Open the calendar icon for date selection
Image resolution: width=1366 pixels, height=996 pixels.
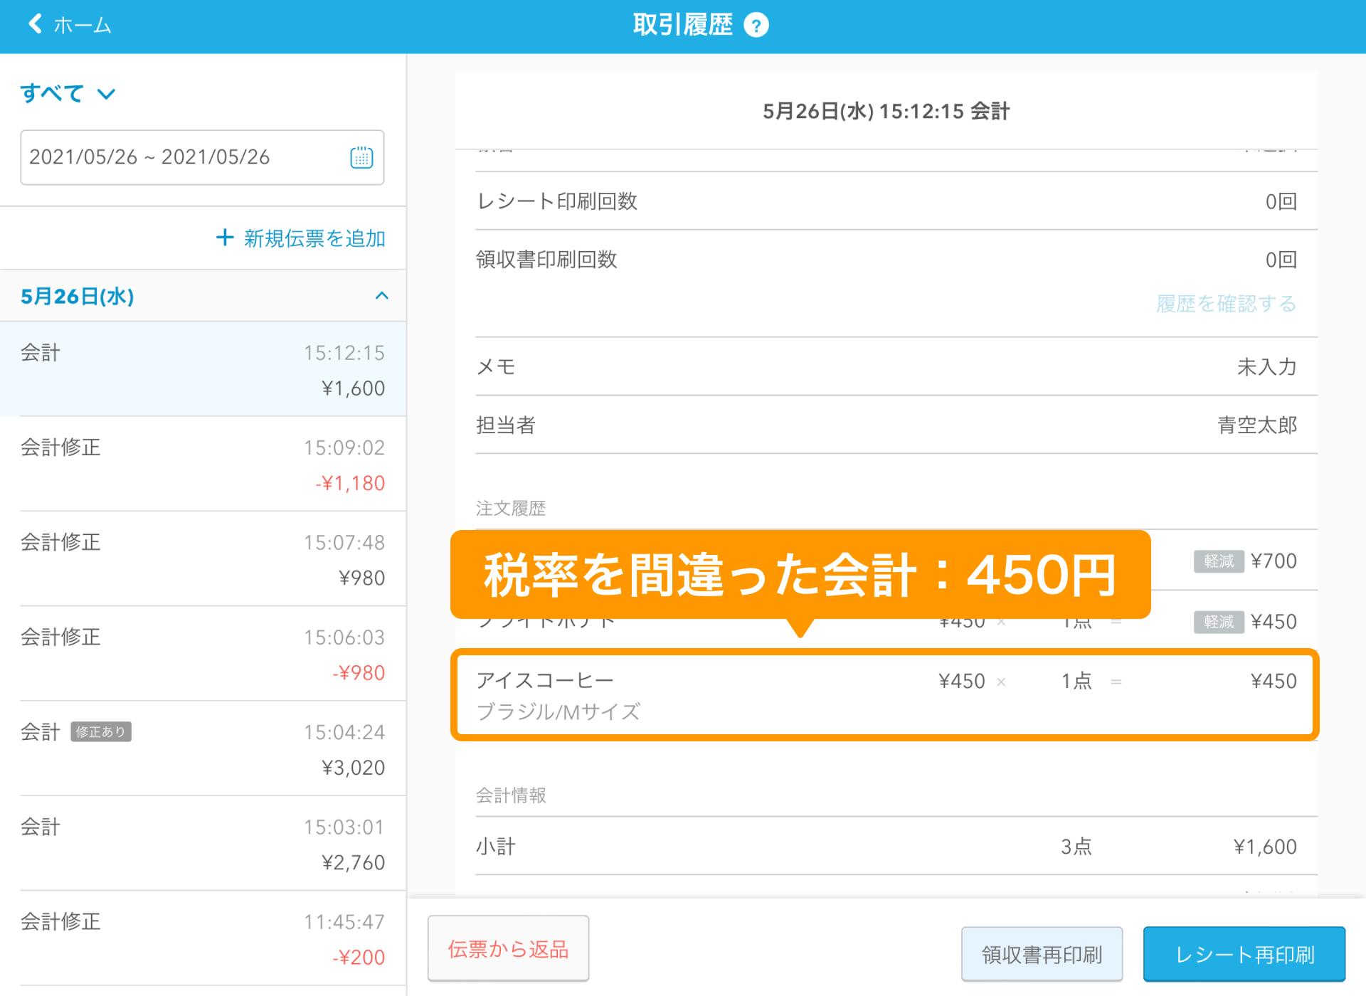coord(361,158)
